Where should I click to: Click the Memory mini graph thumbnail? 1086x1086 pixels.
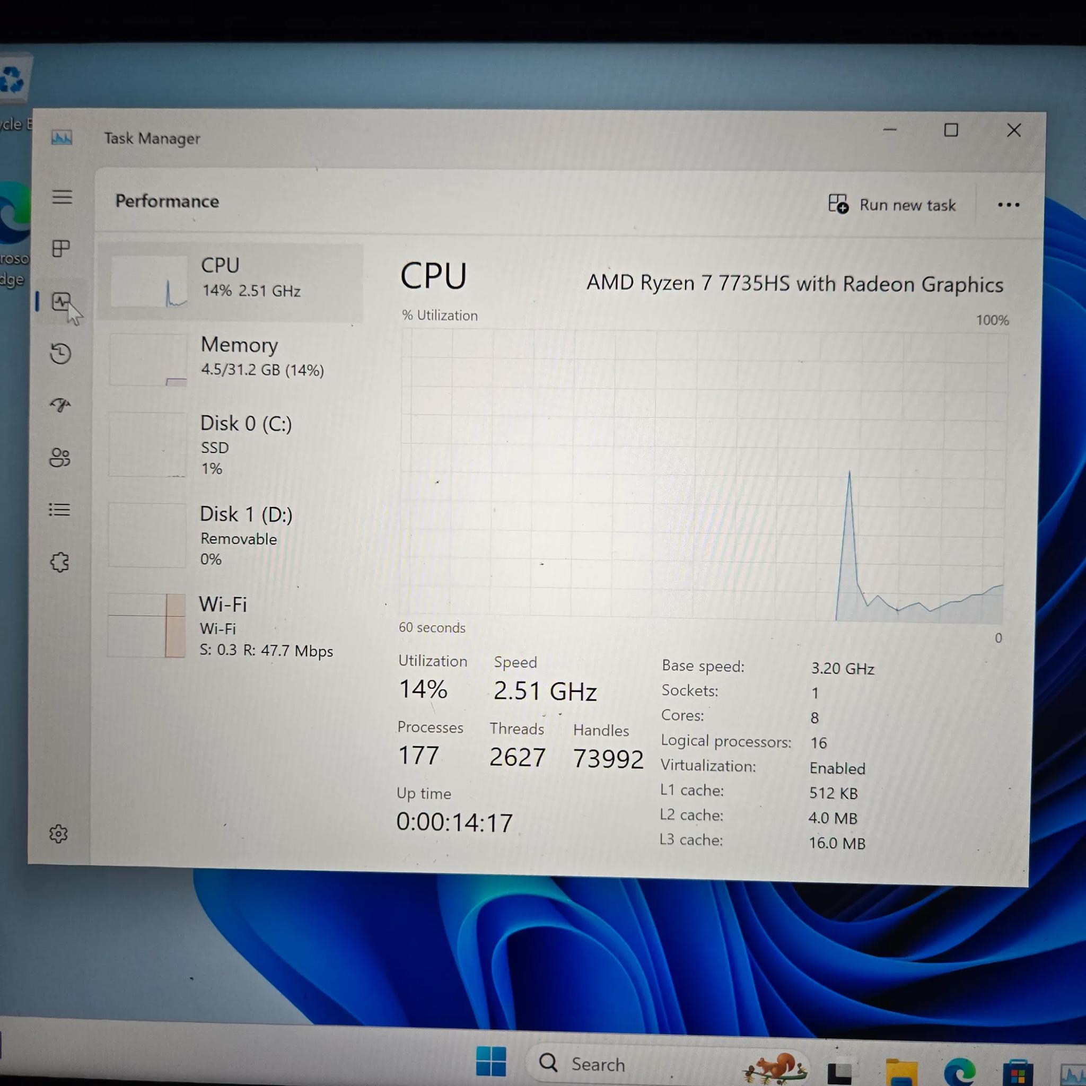[x=148, y=360]
